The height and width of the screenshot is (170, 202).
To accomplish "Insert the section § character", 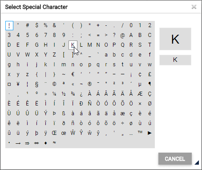I will pos(36,84).
